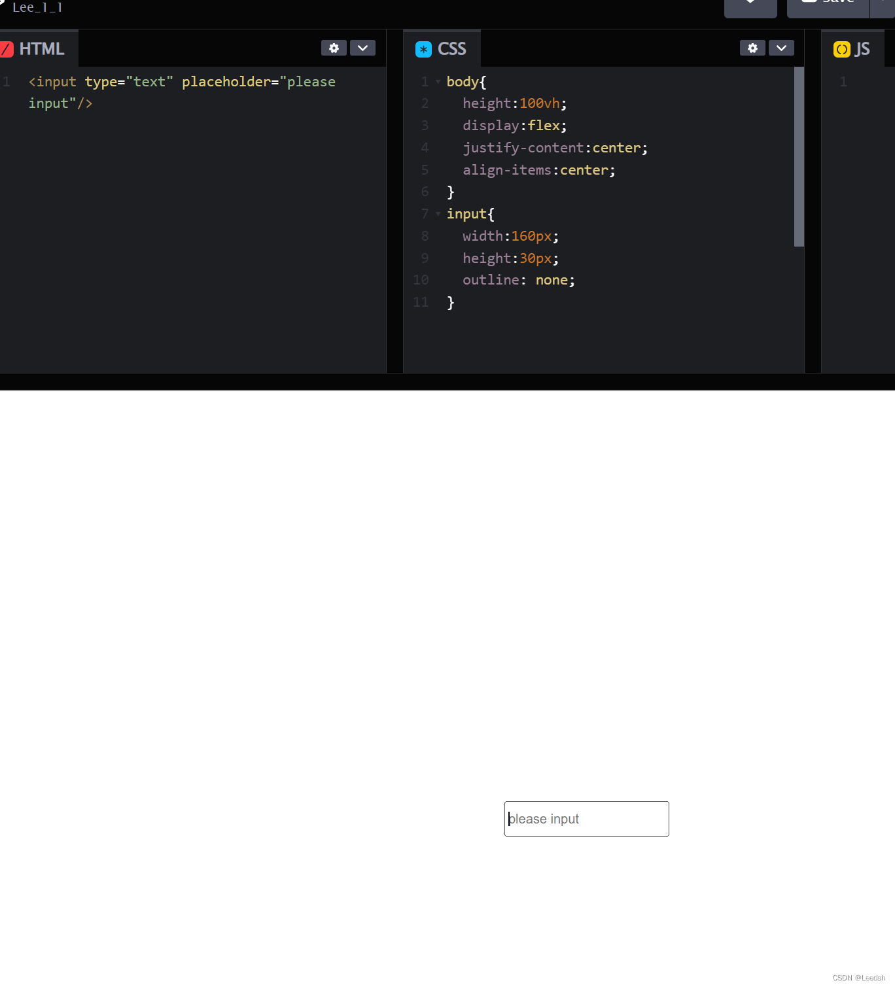Open HTML editor settings gear
Viewport: 895px width, 987px height.
pyautogui.click(x=334, y=48)
